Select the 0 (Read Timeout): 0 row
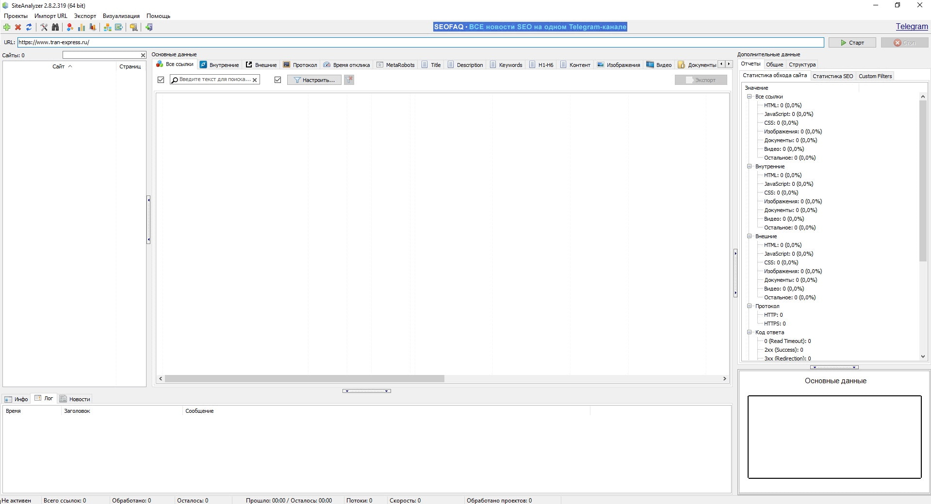The width and height of the screenshot is (931, 504). coord(787,341)
